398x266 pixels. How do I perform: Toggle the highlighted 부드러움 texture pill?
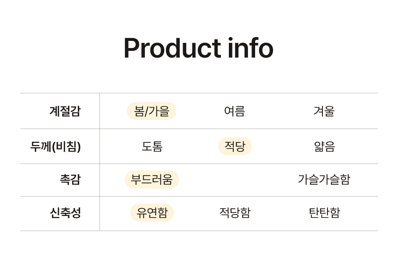pyautogui.click(x=152, y=179)
